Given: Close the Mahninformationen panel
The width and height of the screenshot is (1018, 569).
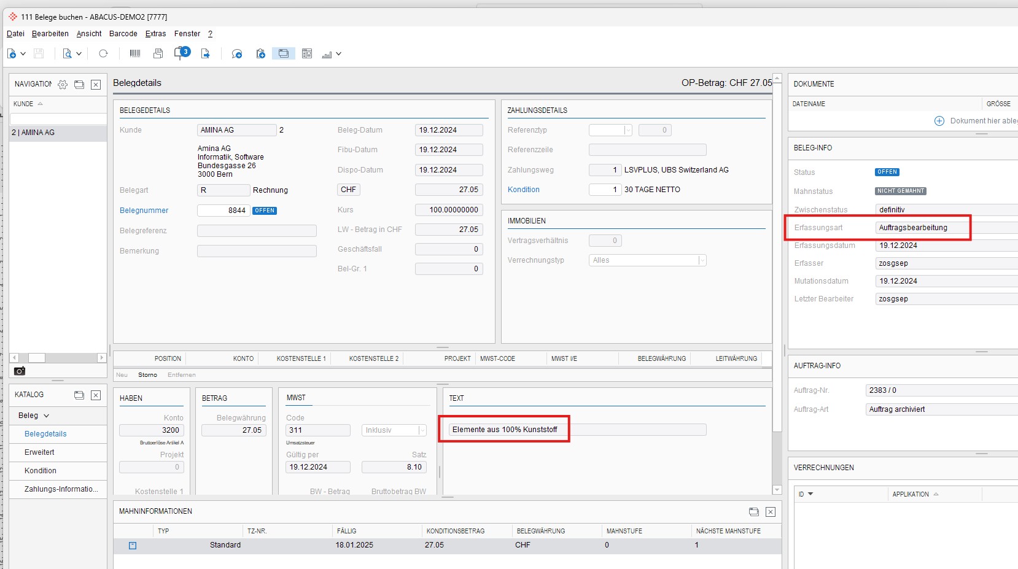Looking at the screenshot, I should point(771,512).
